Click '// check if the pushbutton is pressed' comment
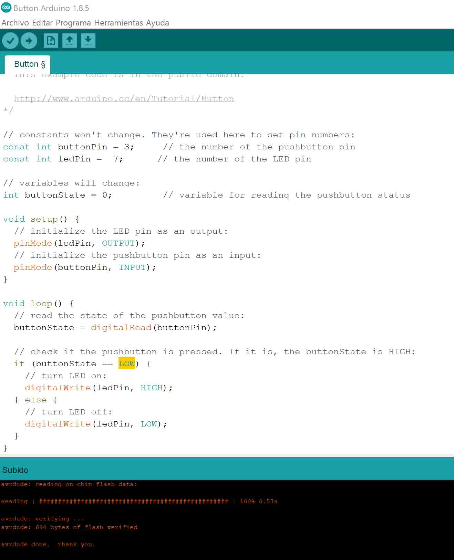 (x=215, y=352)
